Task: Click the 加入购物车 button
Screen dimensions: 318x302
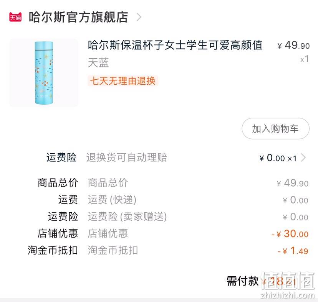Action: click(275, 129)
